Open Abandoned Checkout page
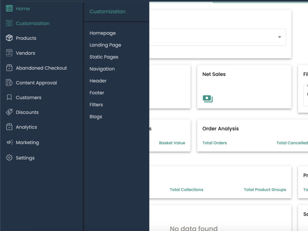Viewport: 308px width, 231px height. pyautogui.click(x=42, y=68)
